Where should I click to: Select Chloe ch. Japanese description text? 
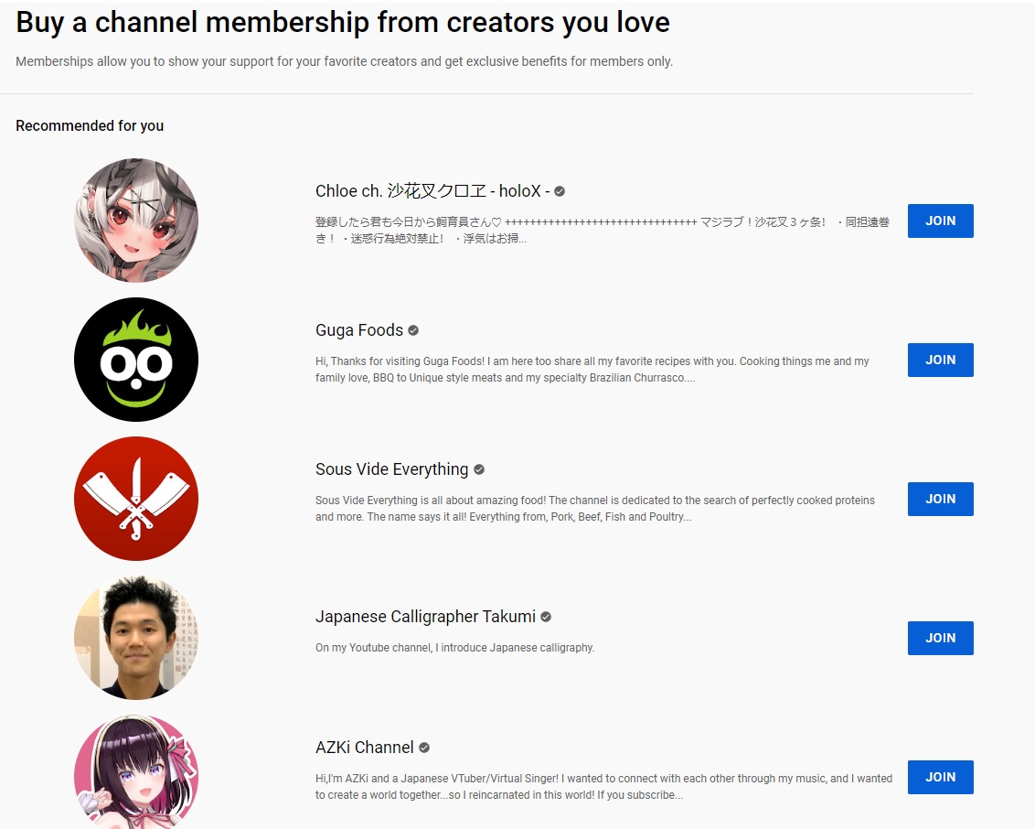[x=602, y=230]
